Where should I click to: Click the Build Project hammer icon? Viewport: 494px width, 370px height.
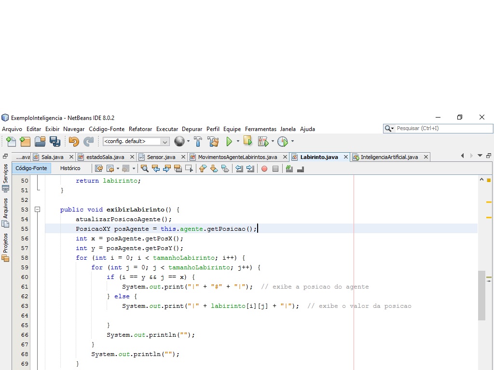(198, 142)
